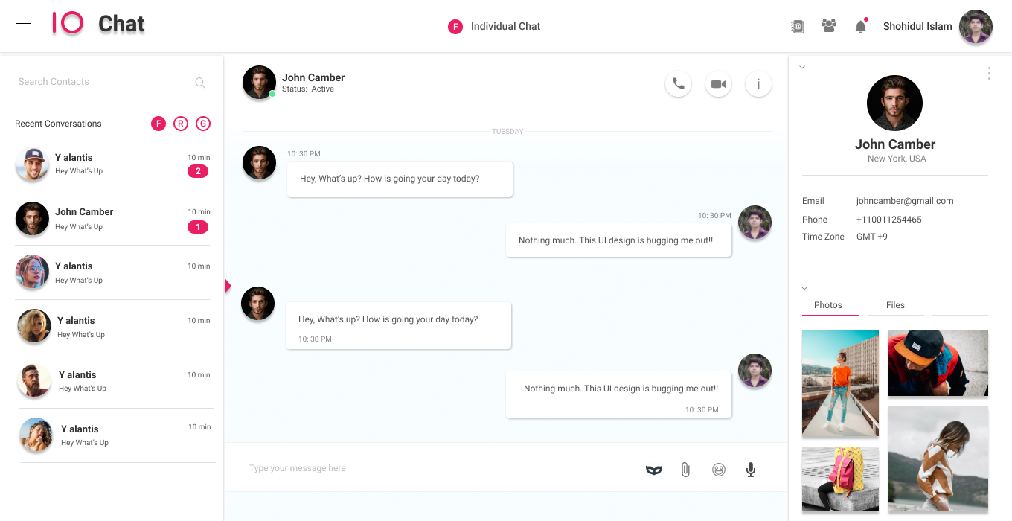Screen dimensions: 1012x521
Task: Open notifications bell
Action: (x=861, y=26)
